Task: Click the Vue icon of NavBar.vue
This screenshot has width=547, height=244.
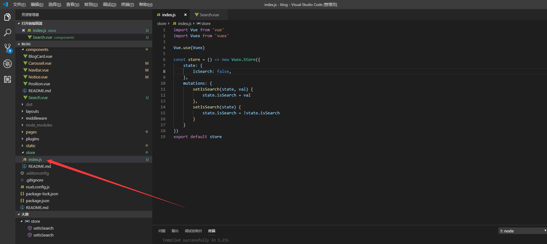Action: [25, 70]
